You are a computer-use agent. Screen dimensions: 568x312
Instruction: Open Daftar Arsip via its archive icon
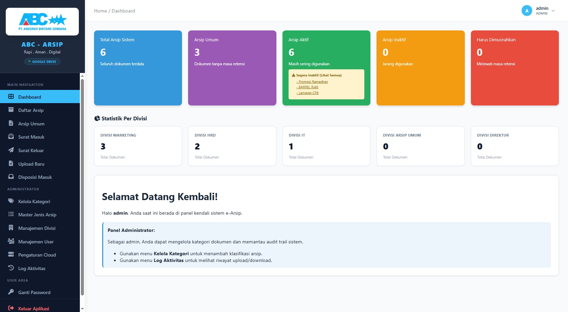[11, 110]
